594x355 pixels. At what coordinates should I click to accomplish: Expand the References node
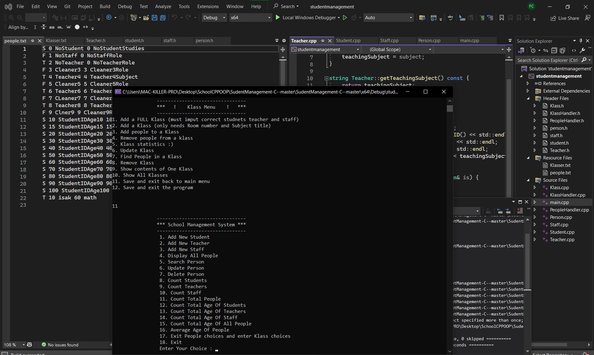coord(528,83)
